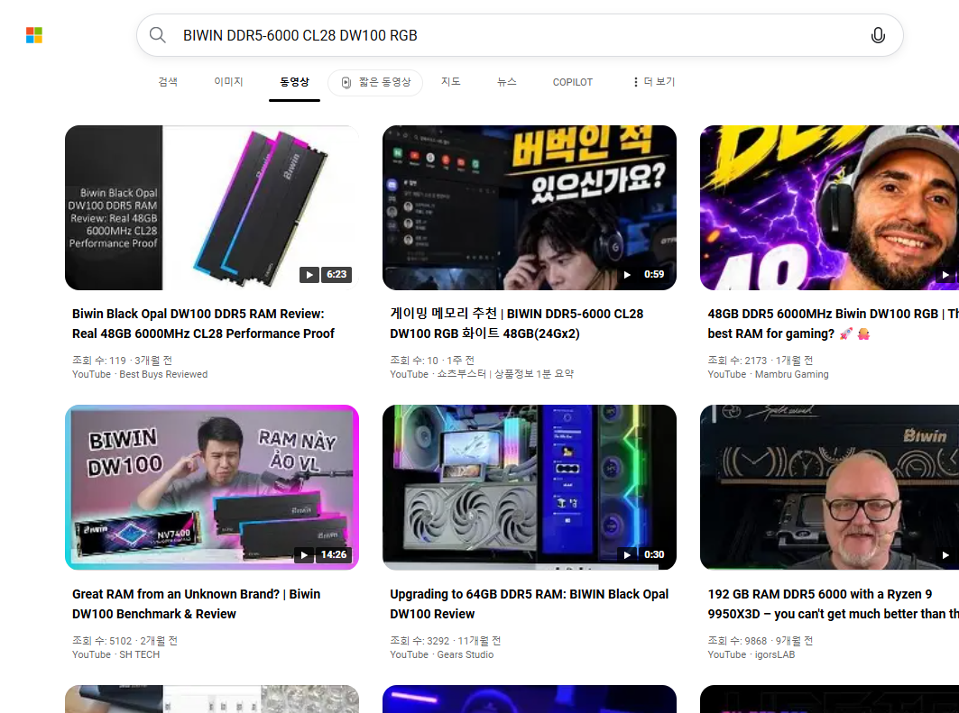This screenshot has height=713, width=959.
Task: Click 'YouTube · Best Buys Reviewed' source text
Action: coord(140,374)
